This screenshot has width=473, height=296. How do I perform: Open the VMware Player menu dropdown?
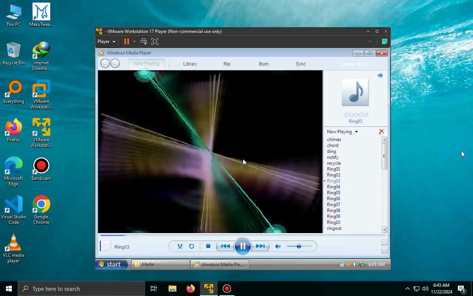coord(106,41)
